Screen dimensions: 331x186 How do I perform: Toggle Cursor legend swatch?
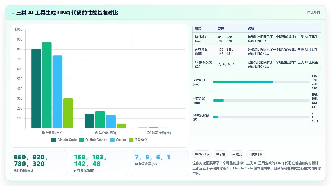(112, 140)
